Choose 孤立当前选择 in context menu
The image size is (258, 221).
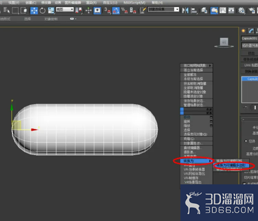[x=196, y=70]
